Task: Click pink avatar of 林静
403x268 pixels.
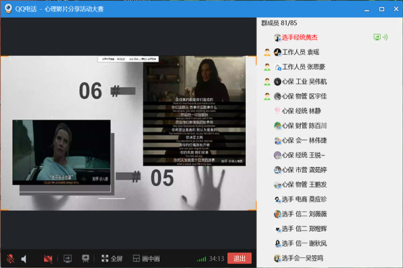Action: pyautogui.click(x=277, y=111)
